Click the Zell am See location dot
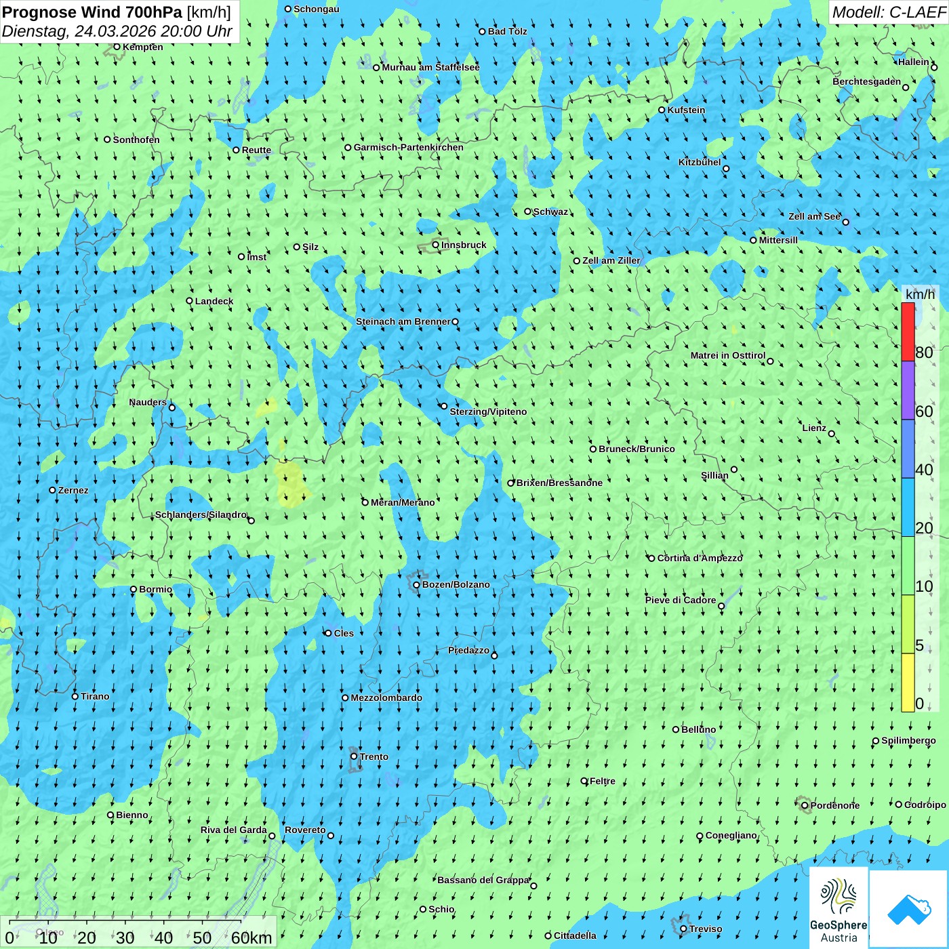 tap(845, 222)
